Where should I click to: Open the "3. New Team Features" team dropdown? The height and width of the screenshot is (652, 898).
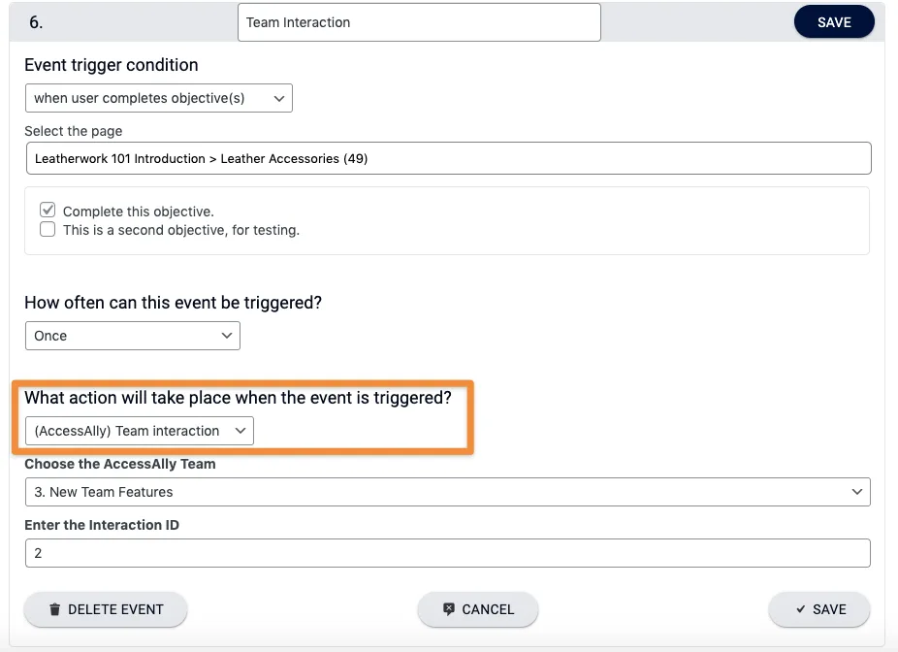446,492
